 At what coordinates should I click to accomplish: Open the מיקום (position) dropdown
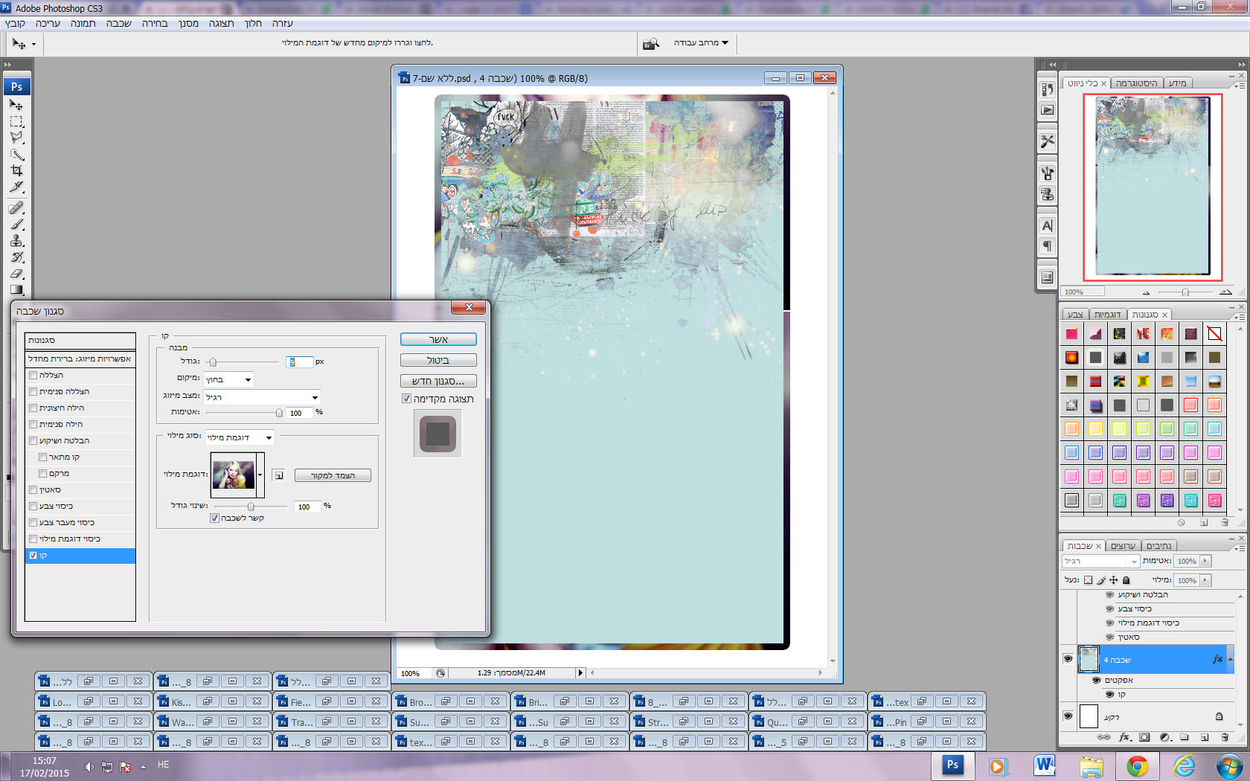(229, 379)
